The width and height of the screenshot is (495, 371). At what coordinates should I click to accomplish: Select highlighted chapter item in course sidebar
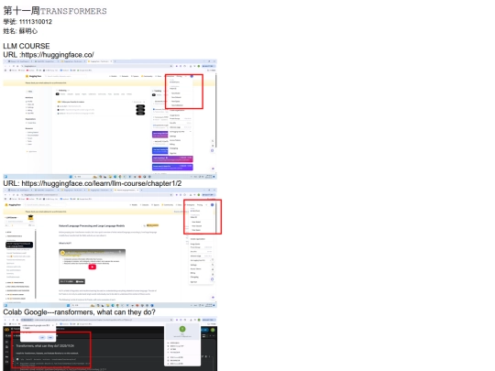[19, 245]
